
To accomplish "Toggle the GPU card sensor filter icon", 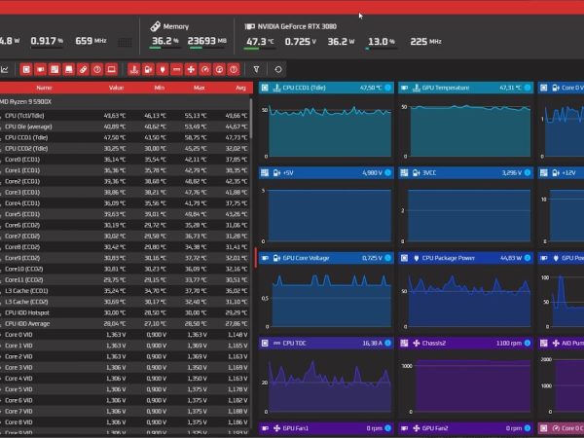I will pos(41,69).
